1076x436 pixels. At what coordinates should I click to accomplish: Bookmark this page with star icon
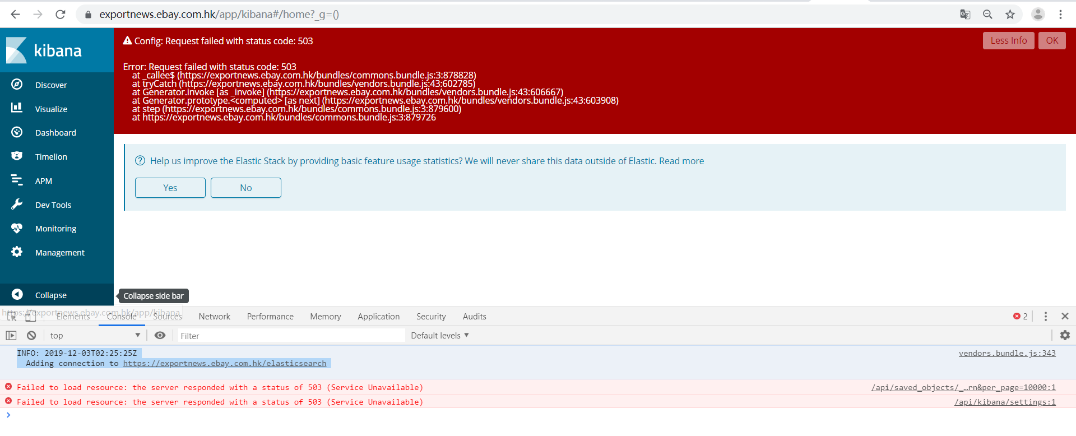1010,15
